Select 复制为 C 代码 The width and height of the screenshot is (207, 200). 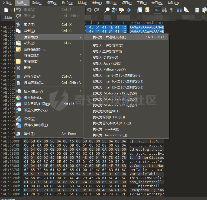coord(105,58)
